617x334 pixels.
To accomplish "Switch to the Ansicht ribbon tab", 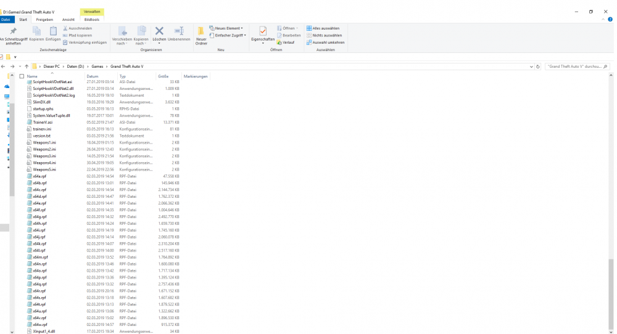I will (68, 20).
